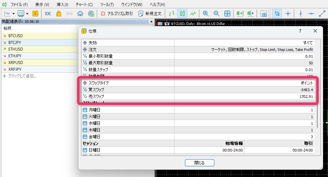The height and width of the screenshot is (177, 328).
Task: Click the 銘柄 column header
Action: tap(39, 28)
